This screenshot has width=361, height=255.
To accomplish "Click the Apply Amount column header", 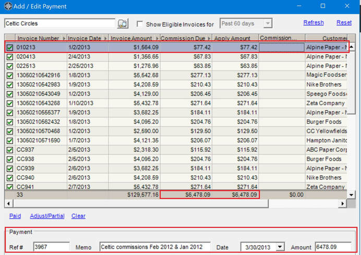I will tap(235, 38).
